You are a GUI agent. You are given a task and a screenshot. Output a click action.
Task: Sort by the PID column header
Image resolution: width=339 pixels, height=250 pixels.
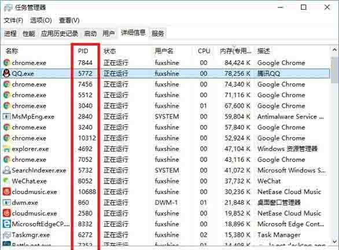click(x=83, y=51)
